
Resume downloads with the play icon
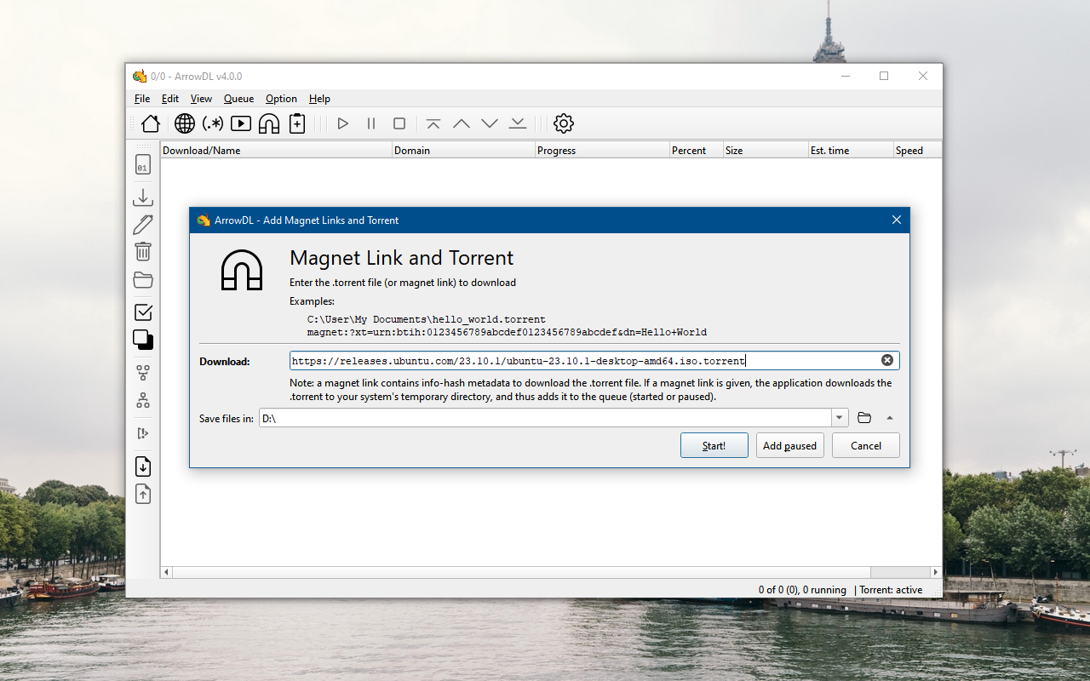point(343,123)
